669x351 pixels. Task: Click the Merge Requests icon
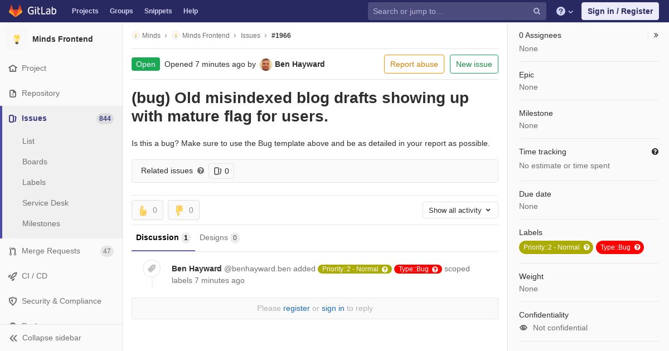pos(13,251)
